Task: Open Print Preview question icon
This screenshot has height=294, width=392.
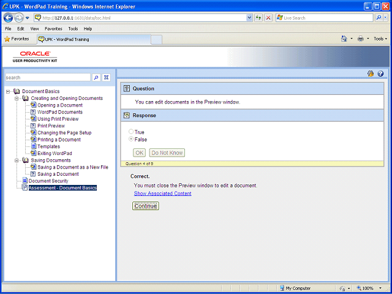Action: 33,126
